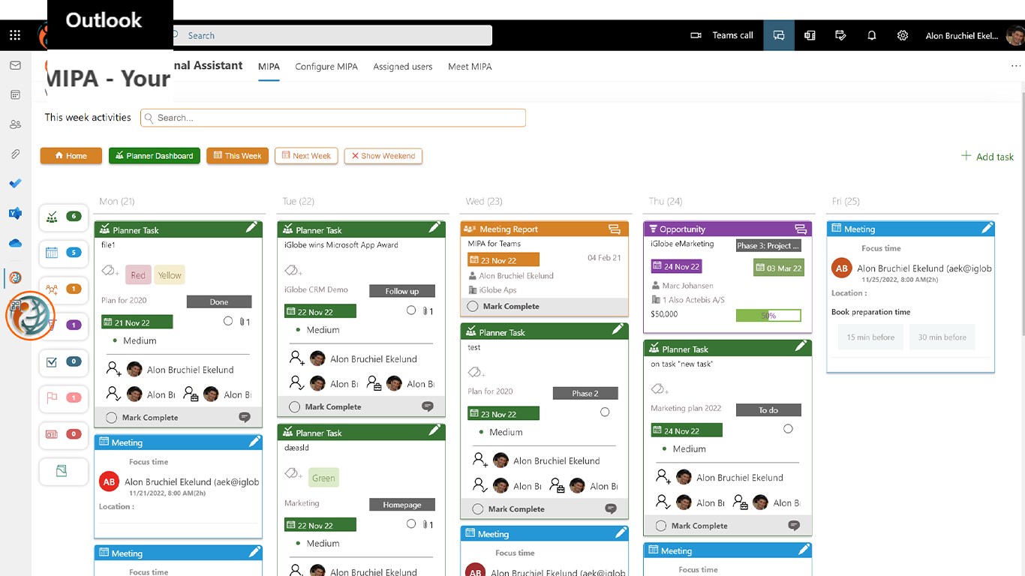Open People in the left rail

[x=15, y=124]
